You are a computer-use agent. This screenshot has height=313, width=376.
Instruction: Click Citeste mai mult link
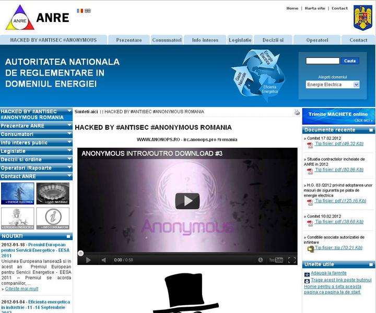(21, 289)
